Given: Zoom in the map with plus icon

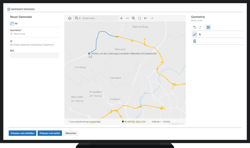Looking at the screenshot, I should (121, 18).
